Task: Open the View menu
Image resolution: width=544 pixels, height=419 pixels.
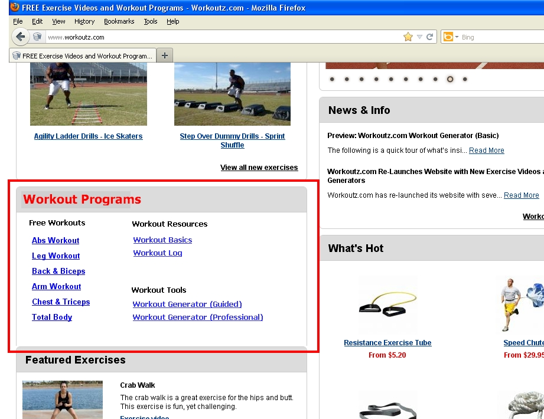Action: [58, 21]
